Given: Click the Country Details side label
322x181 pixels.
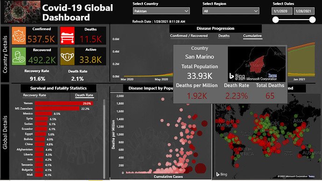Looking at the screenshot, I should pos(5,54).
